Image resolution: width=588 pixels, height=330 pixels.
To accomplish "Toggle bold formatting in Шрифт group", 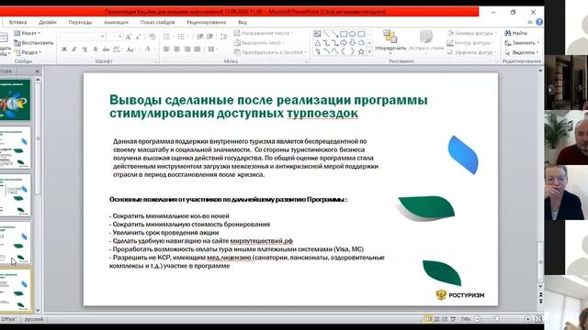I will (x=64, y=49).
